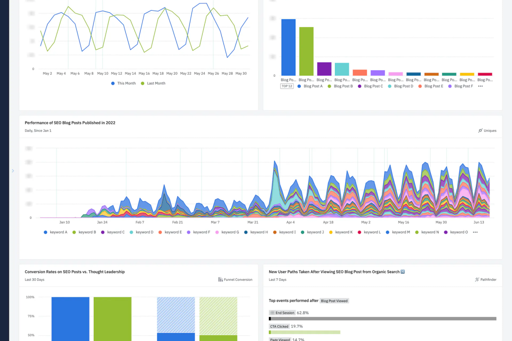The height and width of the screenshot is (341, 512).
Task: Click the 'May 10' x-axis label
Action: click(103, 73)
